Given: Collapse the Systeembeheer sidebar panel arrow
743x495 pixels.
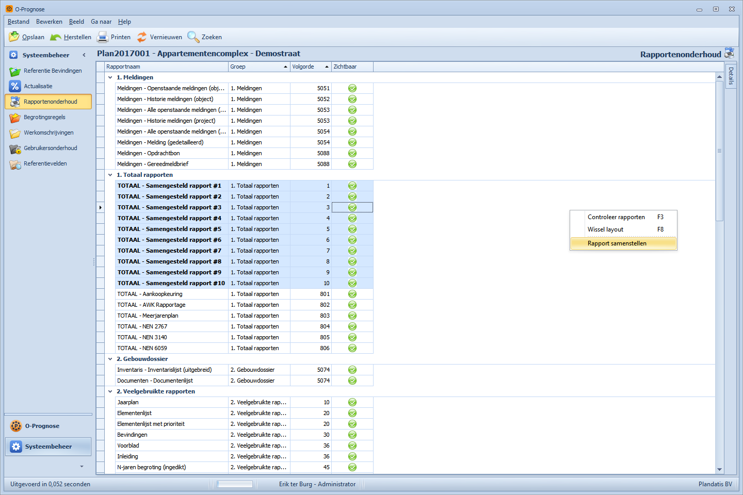Looking at the screenshot, I should [84, 55].
